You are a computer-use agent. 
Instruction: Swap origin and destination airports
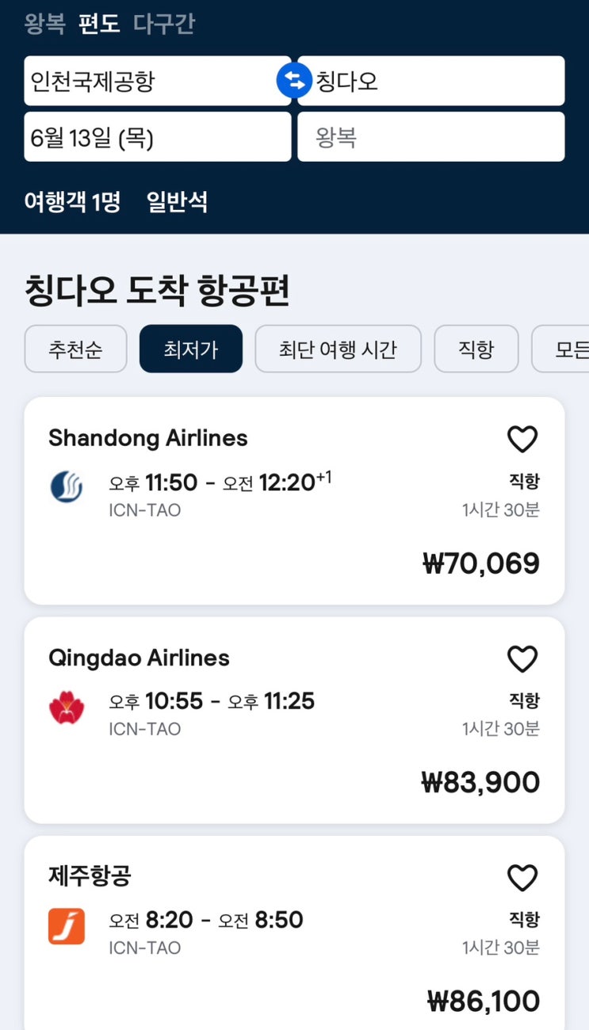(294, 81)
